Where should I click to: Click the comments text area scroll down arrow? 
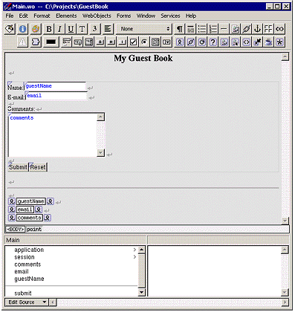[100, 153]
